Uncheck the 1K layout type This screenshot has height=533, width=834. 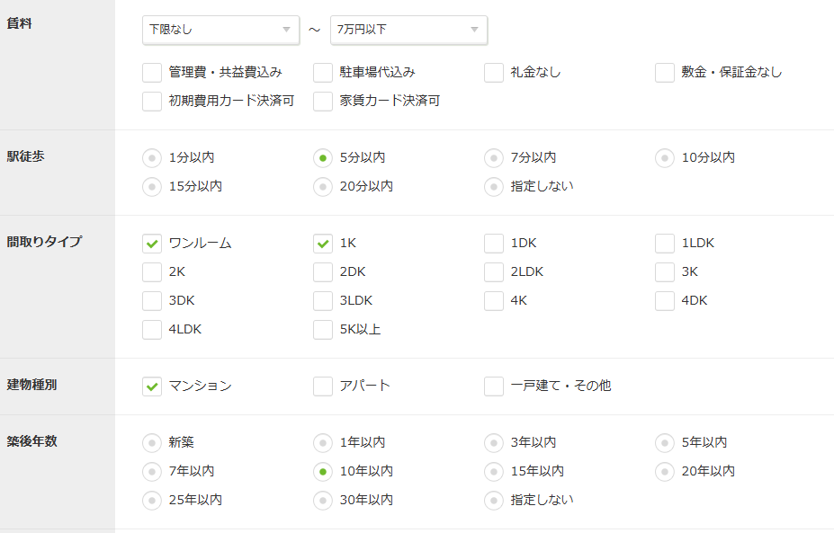pos(323,244)
